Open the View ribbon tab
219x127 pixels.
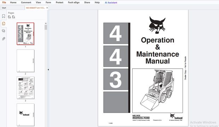(x=39, y=2)
